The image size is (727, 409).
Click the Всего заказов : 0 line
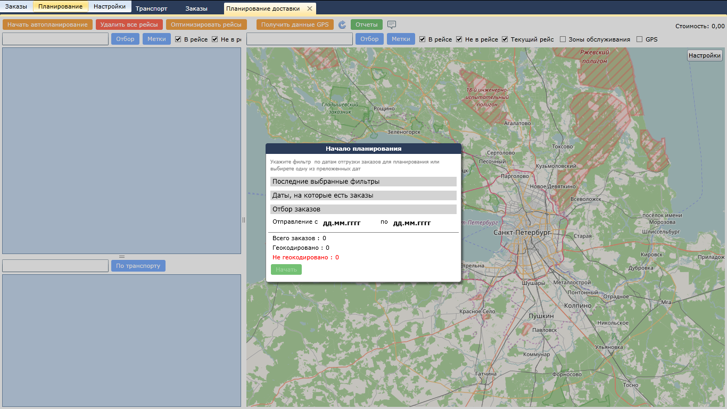(x=299, y=239)
